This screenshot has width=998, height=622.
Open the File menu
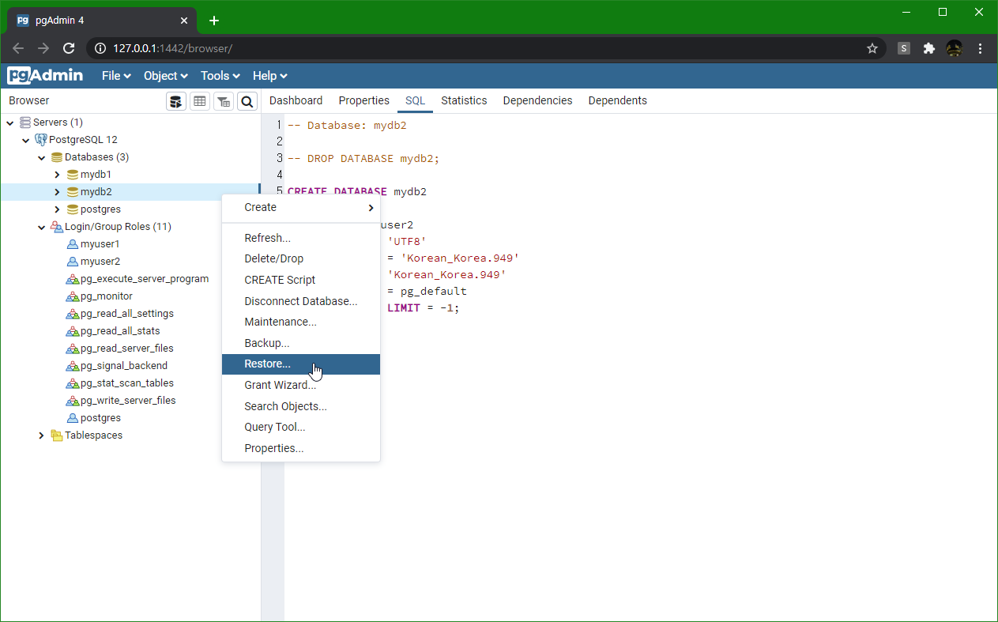tap(116, 76)
